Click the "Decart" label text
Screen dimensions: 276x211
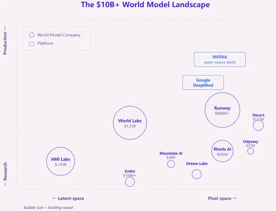point(258,115)
